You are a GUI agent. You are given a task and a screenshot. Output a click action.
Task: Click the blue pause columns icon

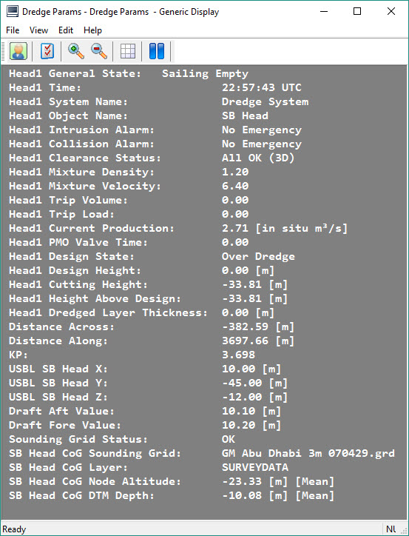pos(157,51)
